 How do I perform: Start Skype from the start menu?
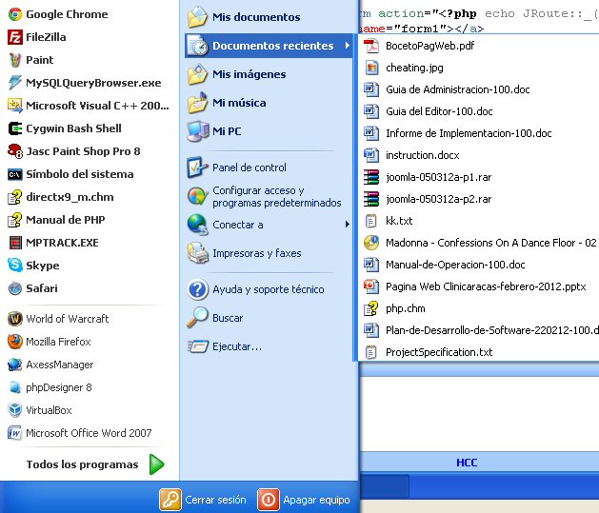(x=33, y=266)
